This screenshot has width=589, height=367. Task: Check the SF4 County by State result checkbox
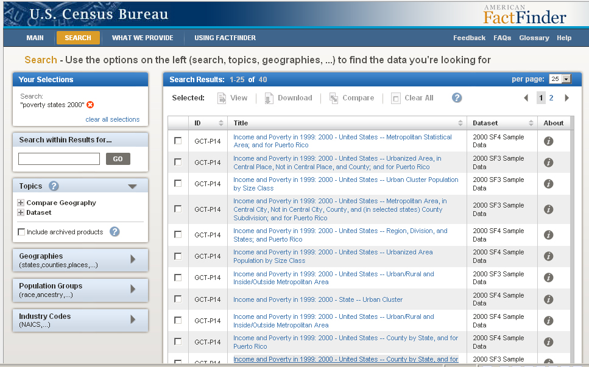click(178, 342)
